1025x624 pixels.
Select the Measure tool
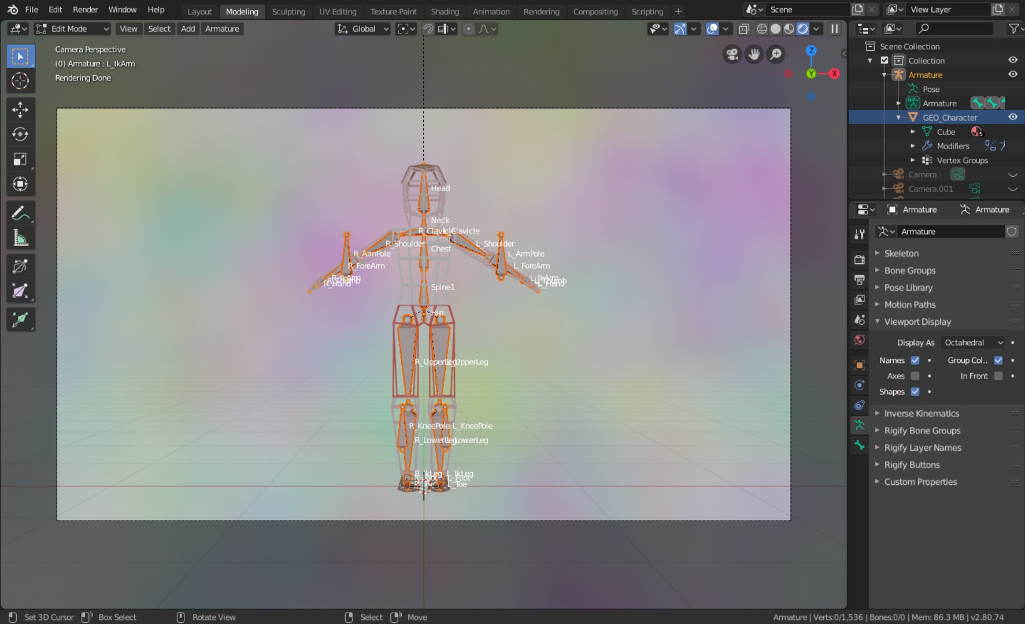(20, 238)
